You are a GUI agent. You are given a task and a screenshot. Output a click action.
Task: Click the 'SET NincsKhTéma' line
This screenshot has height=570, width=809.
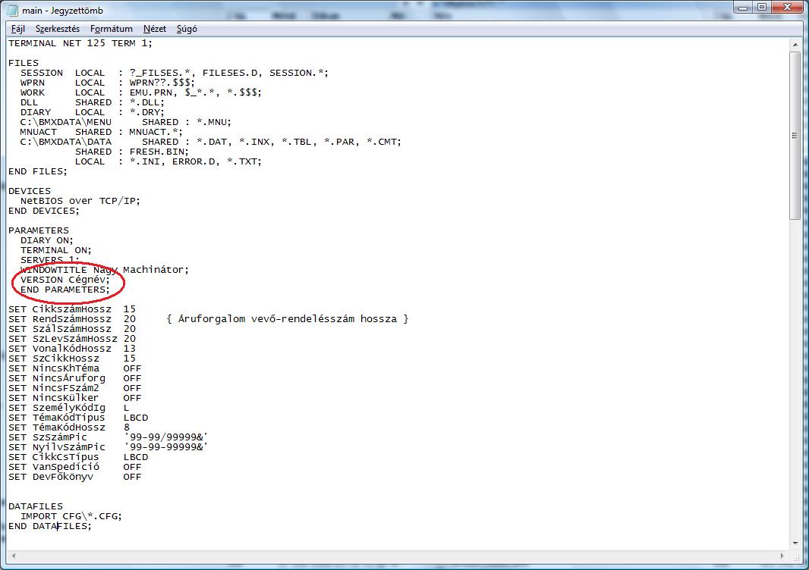75,368
